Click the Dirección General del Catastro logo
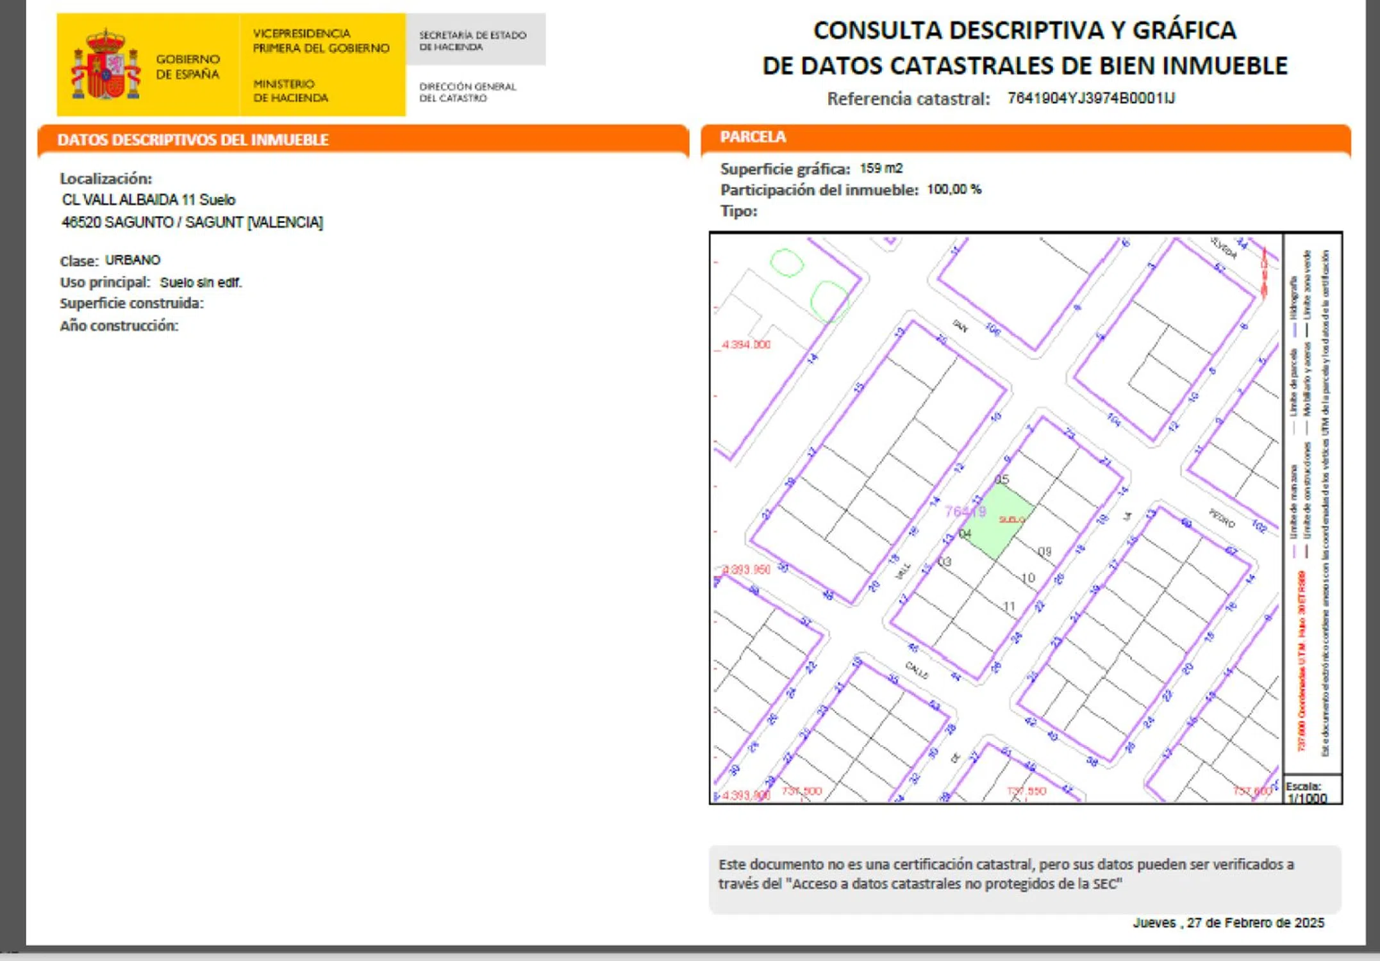Image resolution: width=1380 pixels, height=961 pixels. [467, 92]
